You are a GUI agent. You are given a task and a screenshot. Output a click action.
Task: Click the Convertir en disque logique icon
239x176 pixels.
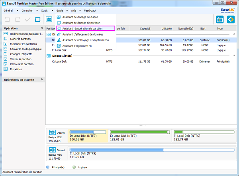click(x=6, y=49)
